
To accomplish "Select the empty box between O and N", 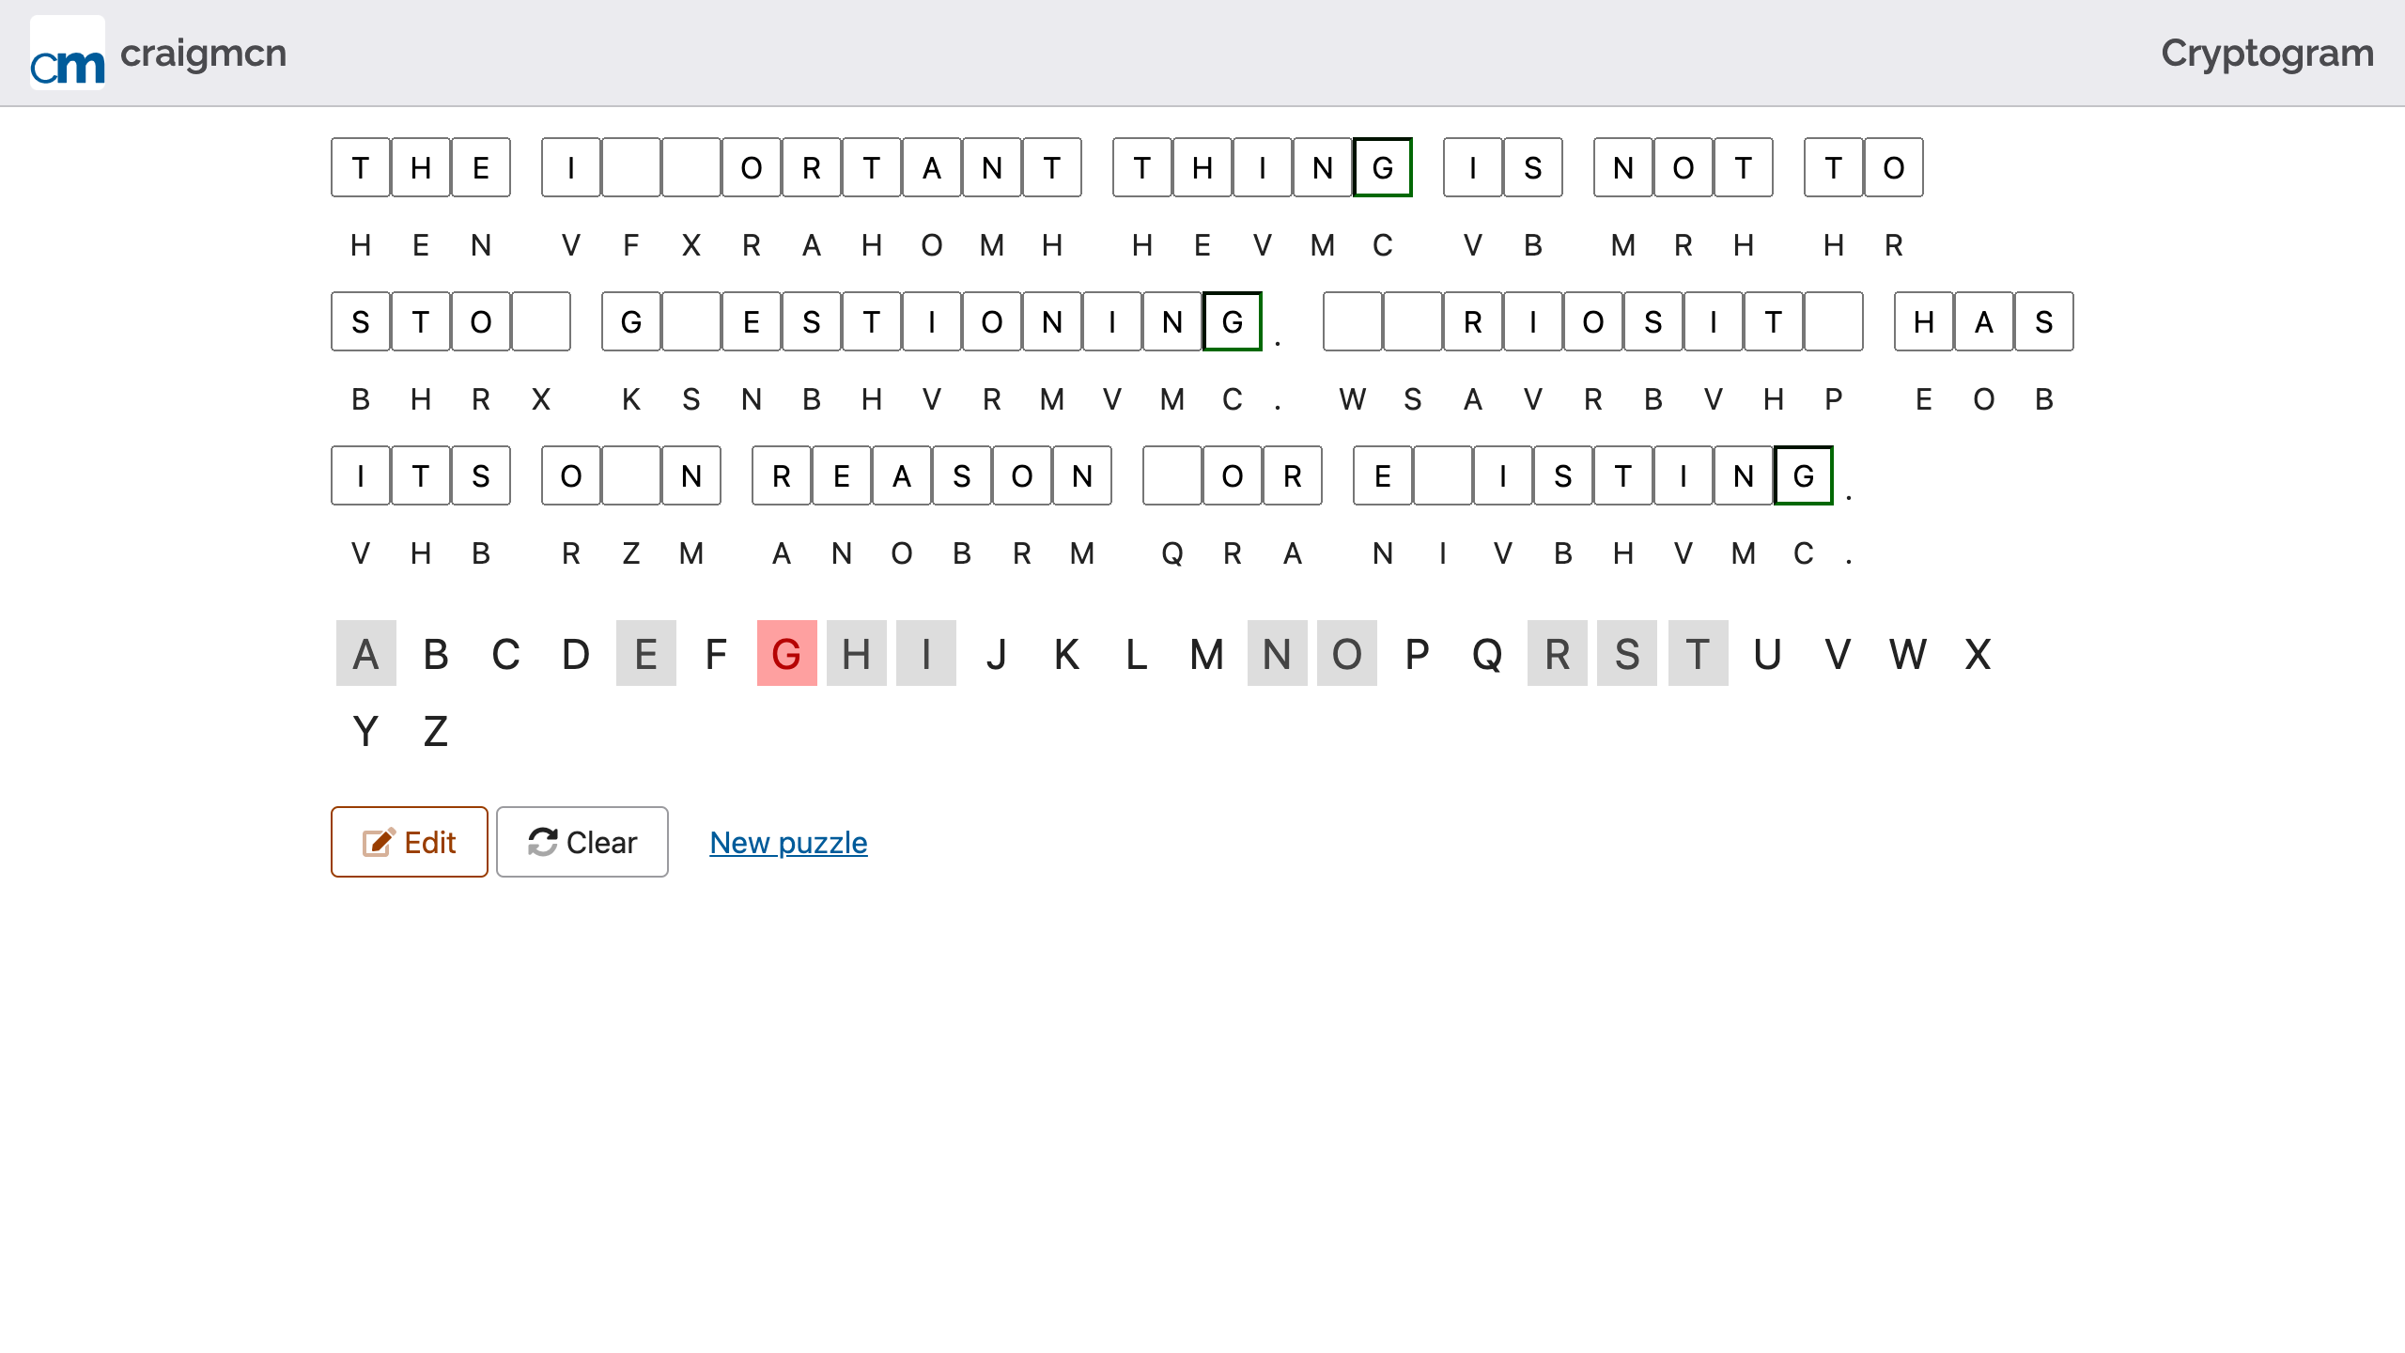I will tap(631, 476).
